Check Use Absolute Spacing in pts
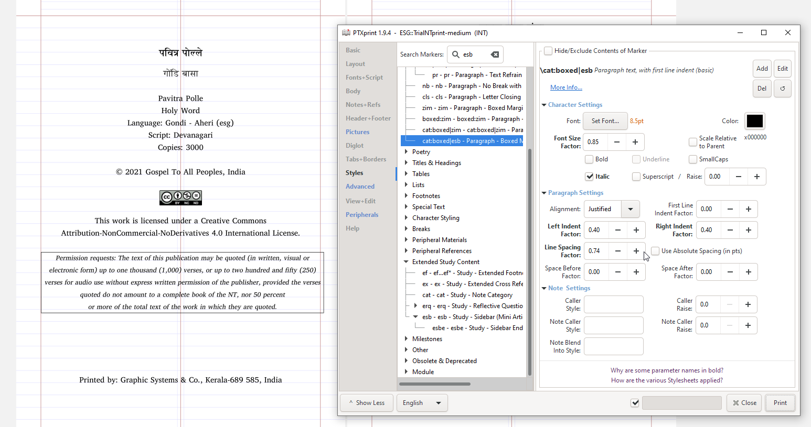811x427 pixels. (655, 250)
